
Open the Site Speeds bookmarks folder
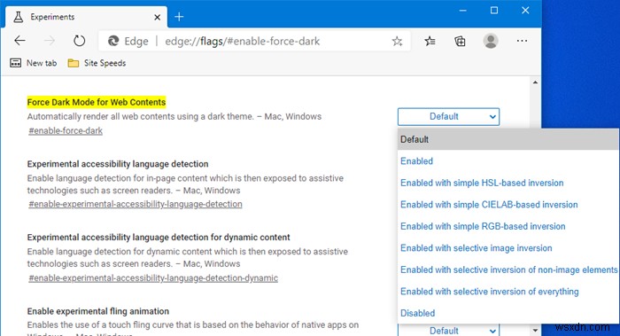click(x=97, y=63)
